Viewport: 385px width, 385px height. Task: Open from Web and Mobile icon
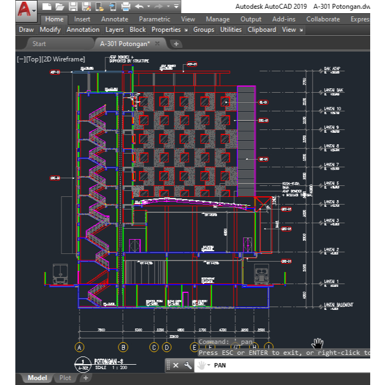pos(99,7)
